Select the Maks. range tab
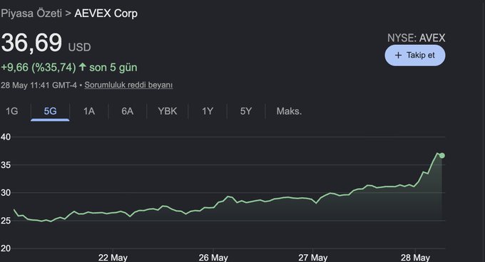 click(x=289, y=111)
